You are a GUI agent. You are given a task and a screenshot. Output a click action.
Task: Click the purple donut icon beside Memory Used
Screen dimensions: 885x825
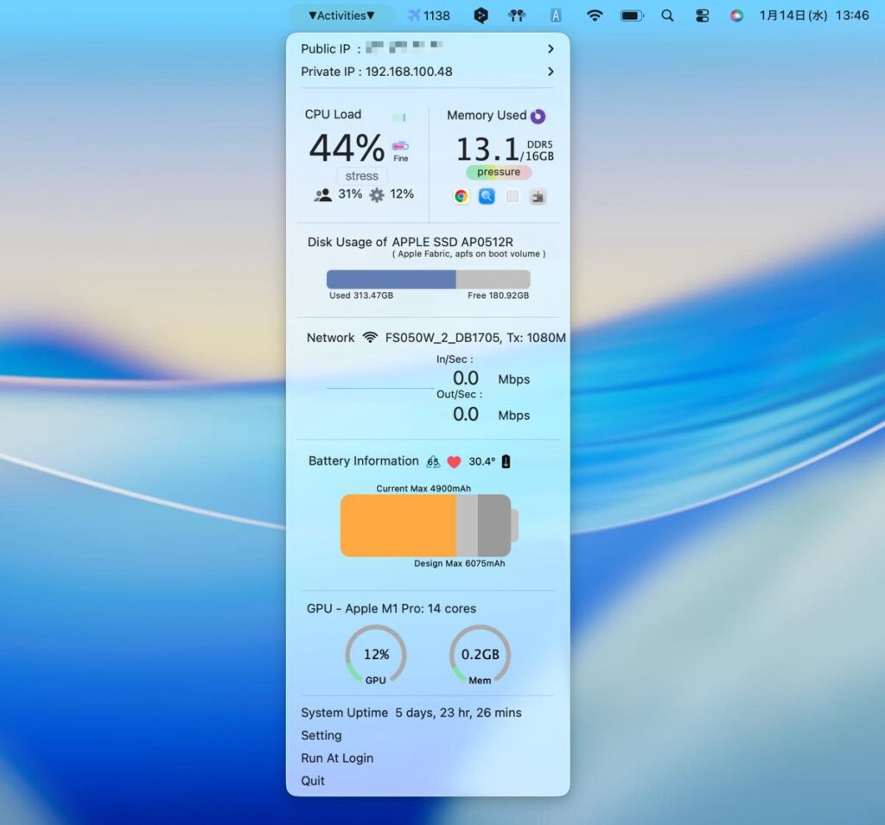(x=538, y=117)
